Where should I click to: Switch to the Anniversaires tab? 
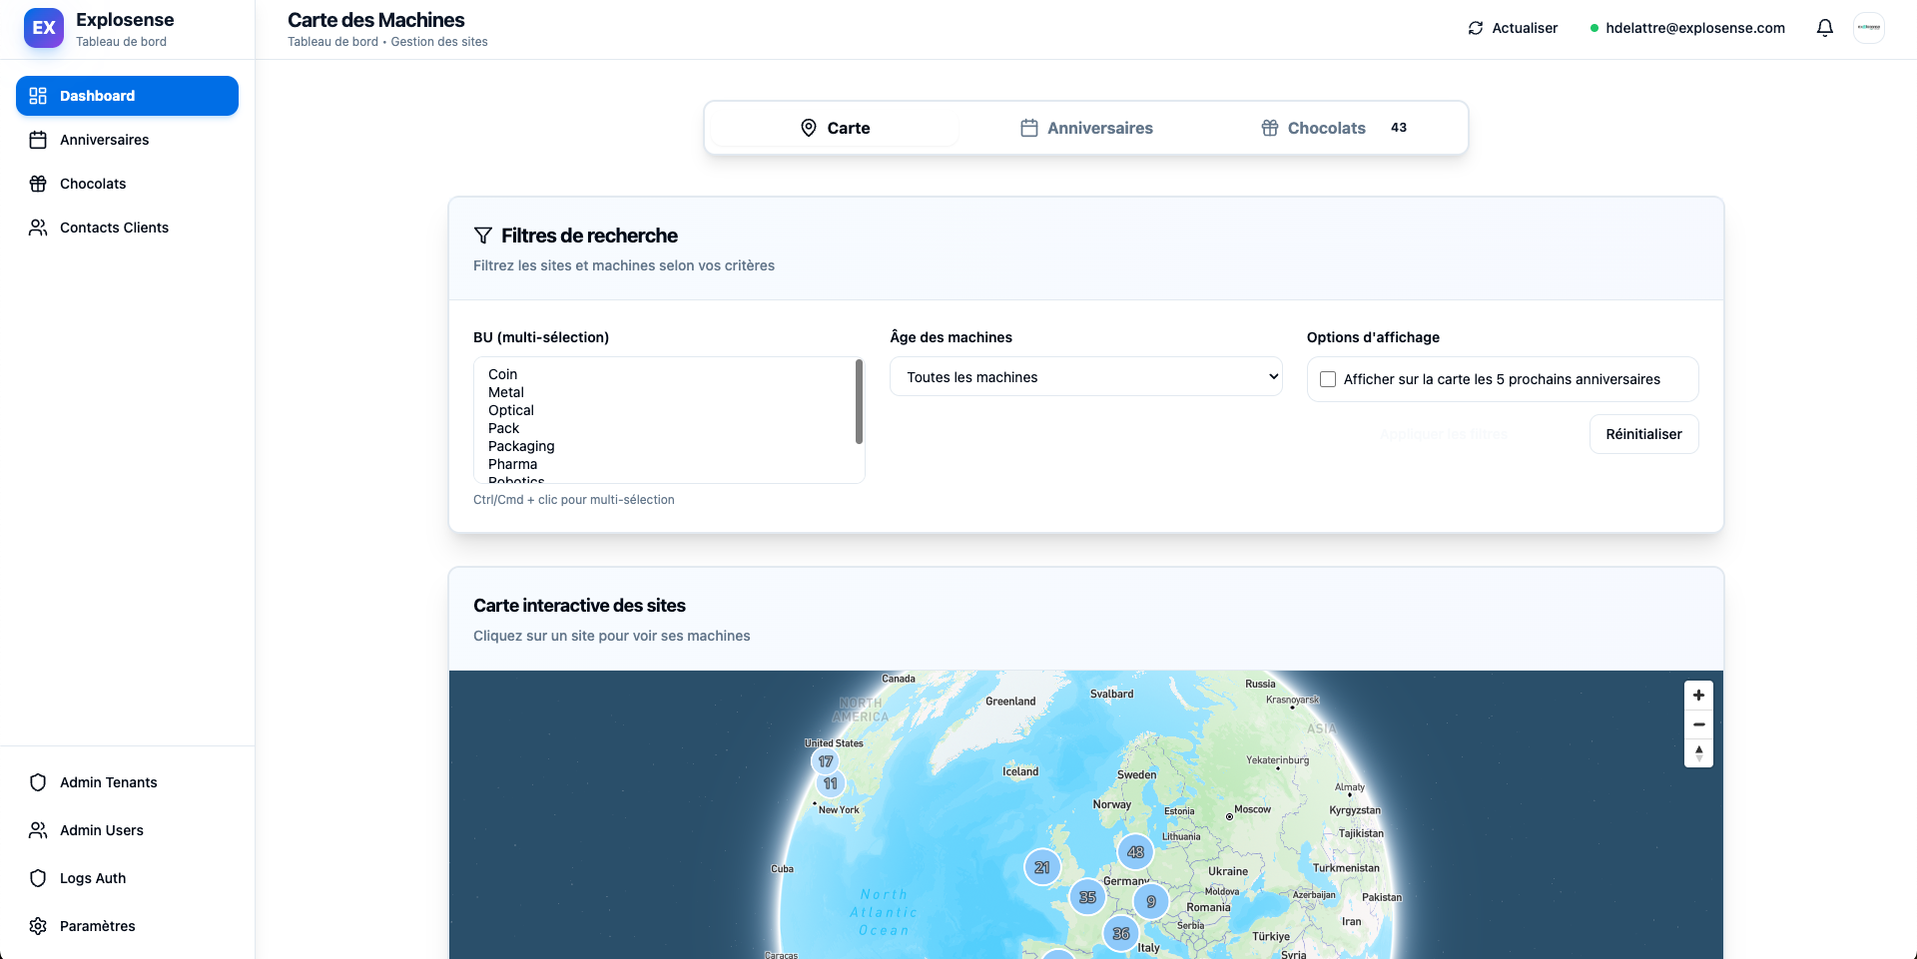point(1086,128)
